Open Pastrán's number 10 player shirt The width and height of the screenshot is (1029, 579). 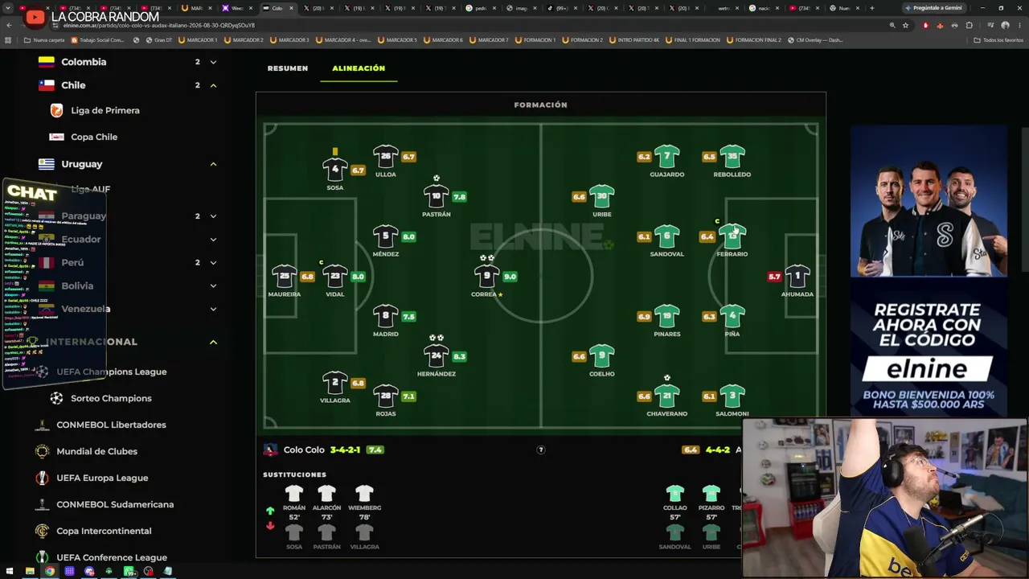(x=437, y=196)
